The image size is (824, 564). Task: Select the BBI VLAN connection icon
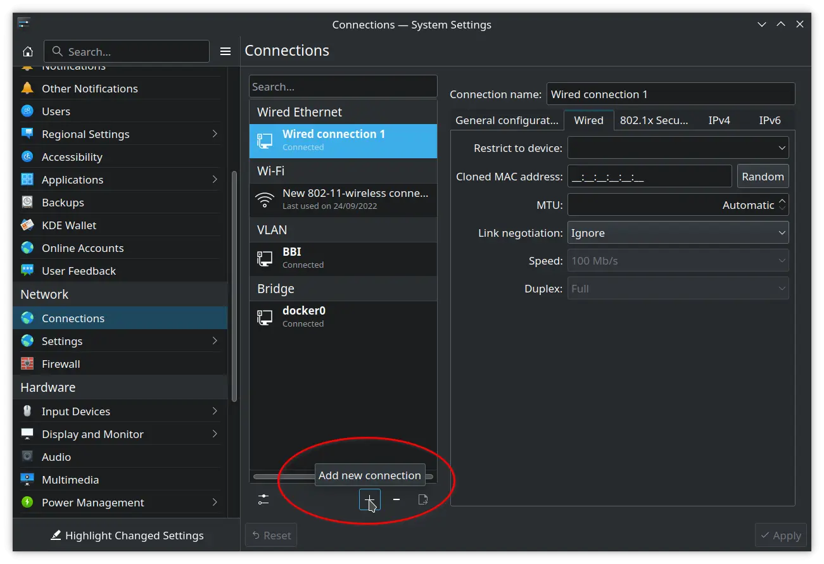click(265, 258)
